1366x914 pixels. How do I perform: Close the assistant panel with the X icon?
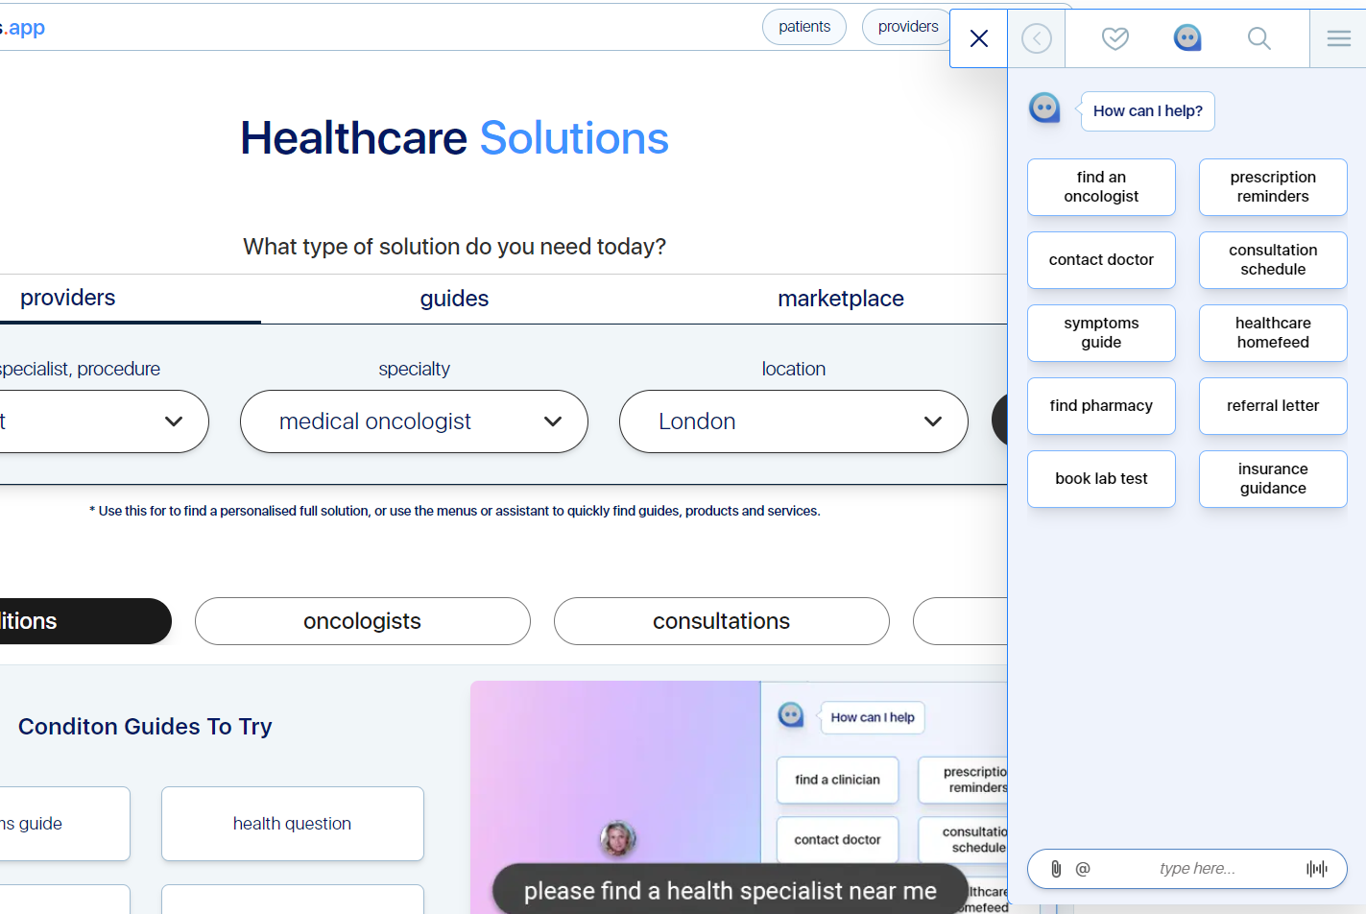(979, 38)
